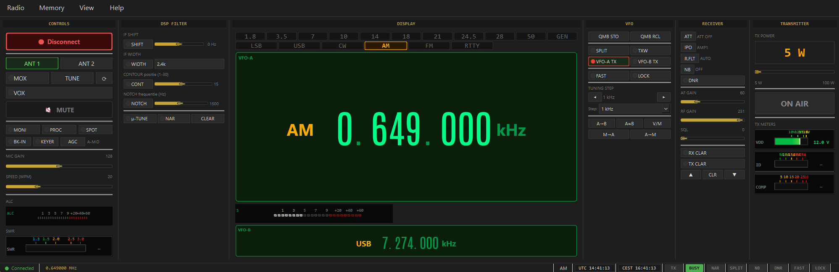Screen dimensions: 839x272
Task: Click the MUTE speaker button
Action: 59,110
